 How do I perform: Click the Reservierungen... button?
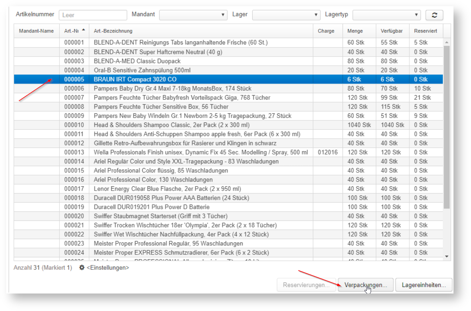[x=306, y=285]
